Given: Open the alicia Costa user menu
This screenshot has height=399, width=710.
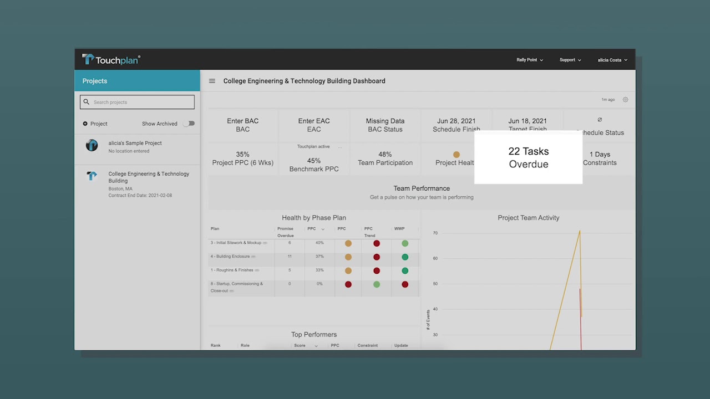Looking at the screenshot, I should [x=612, y=60].
